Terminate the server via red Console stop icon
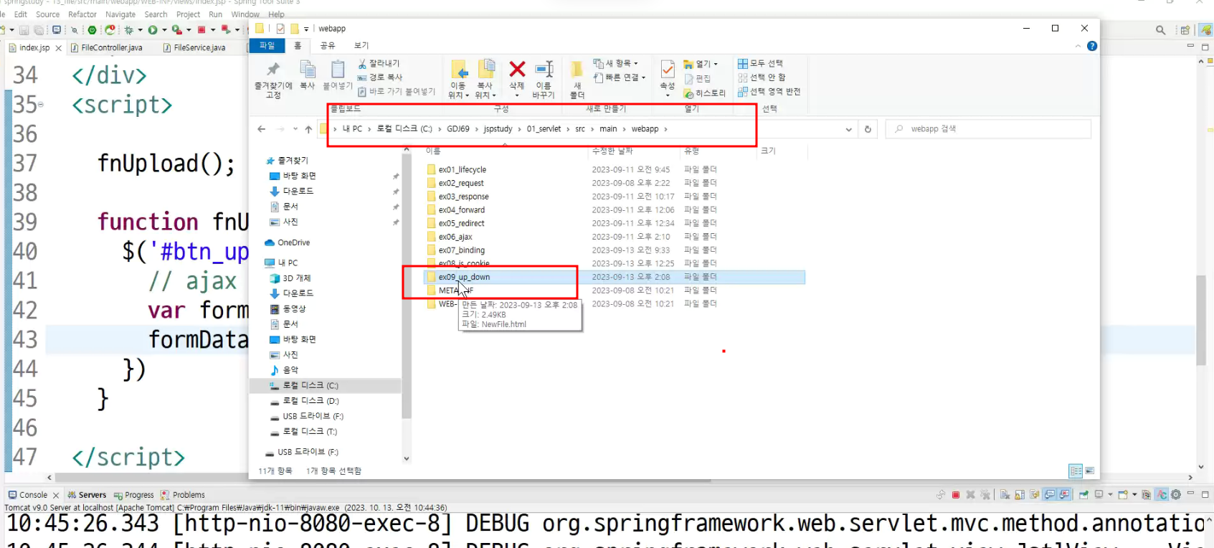Image resolution: width=1214 pixels, height=548 pixels. [x=956, y=495]
